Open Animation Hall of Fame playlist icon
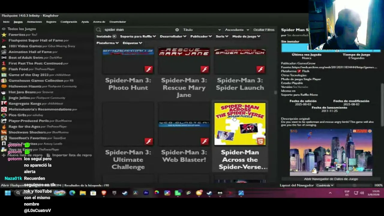384x216 pixels. (4, 52)
